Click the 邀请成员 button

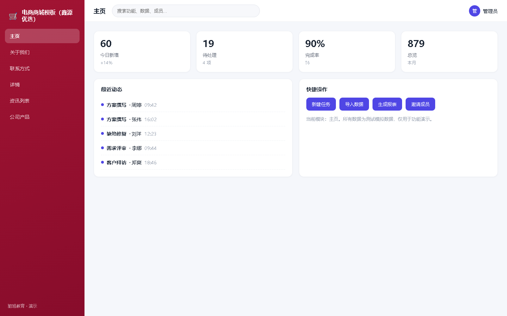pos(420,104)
